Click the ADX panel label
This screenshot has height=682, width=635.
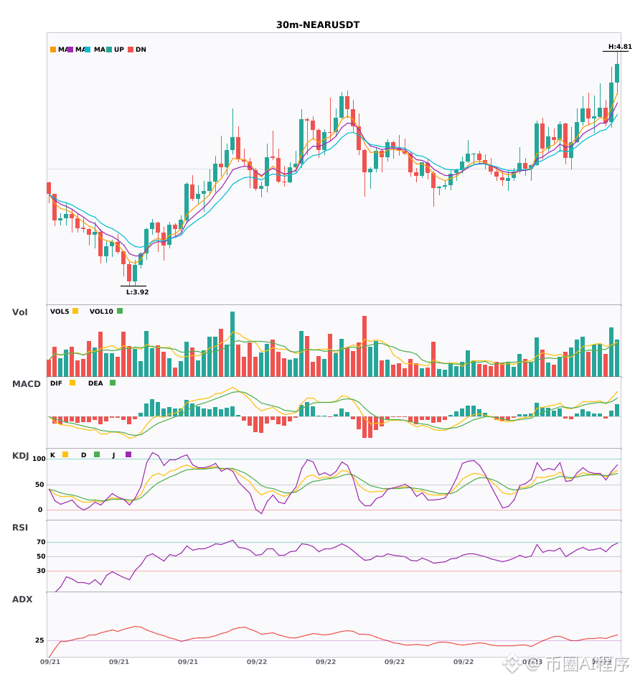point(22,599)
